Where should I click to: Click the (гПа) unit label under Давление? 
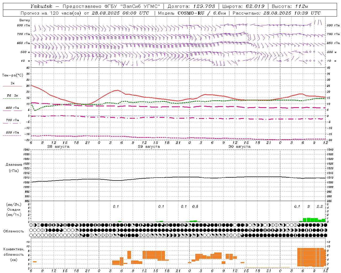point(14,171)
